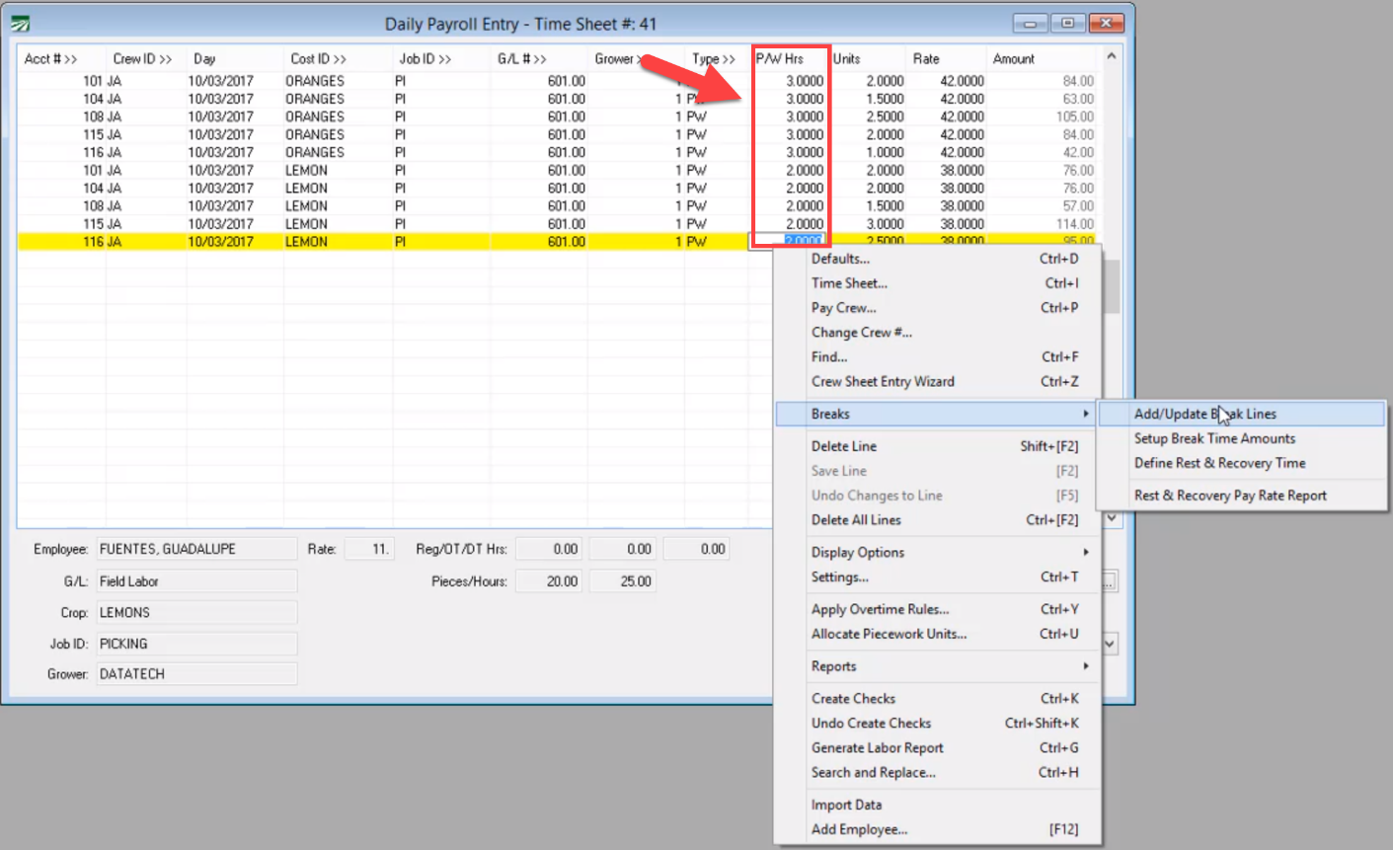Click the Acct # column header
Viewport: 1393px width, 850px height.
(x=50, y=59)
